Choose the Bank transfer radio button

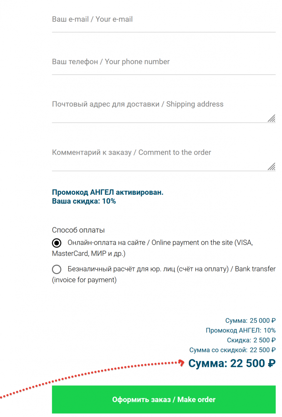(x=57, y=269)
